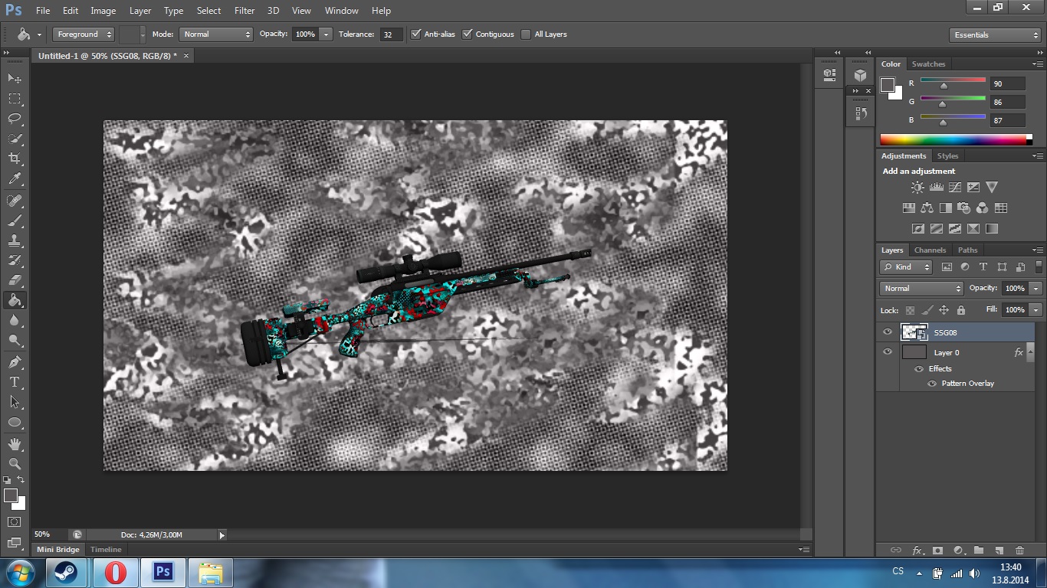Add a layer style with fx button
This screenshot has width=1047, height=588.
[917, 550]
